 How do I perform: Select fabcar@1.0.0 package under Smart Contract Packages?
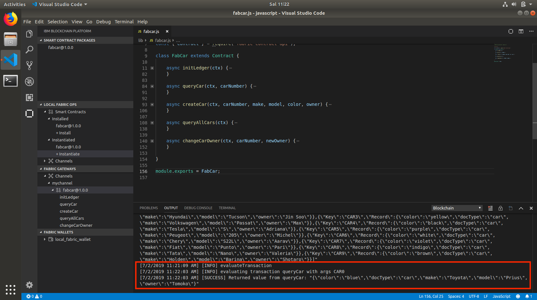61,47
